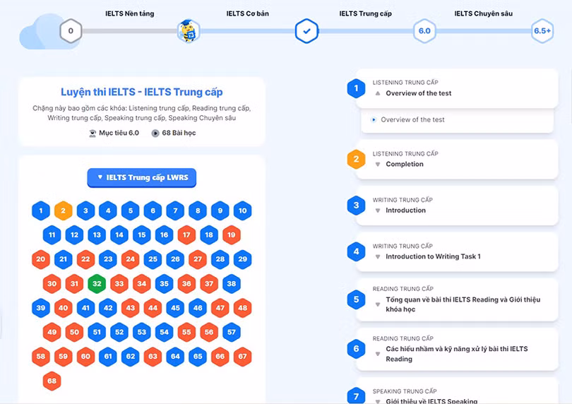Select the green lesson hexagon 32
The height and width of the screenshot is (404, 572).
pos(97,283)
